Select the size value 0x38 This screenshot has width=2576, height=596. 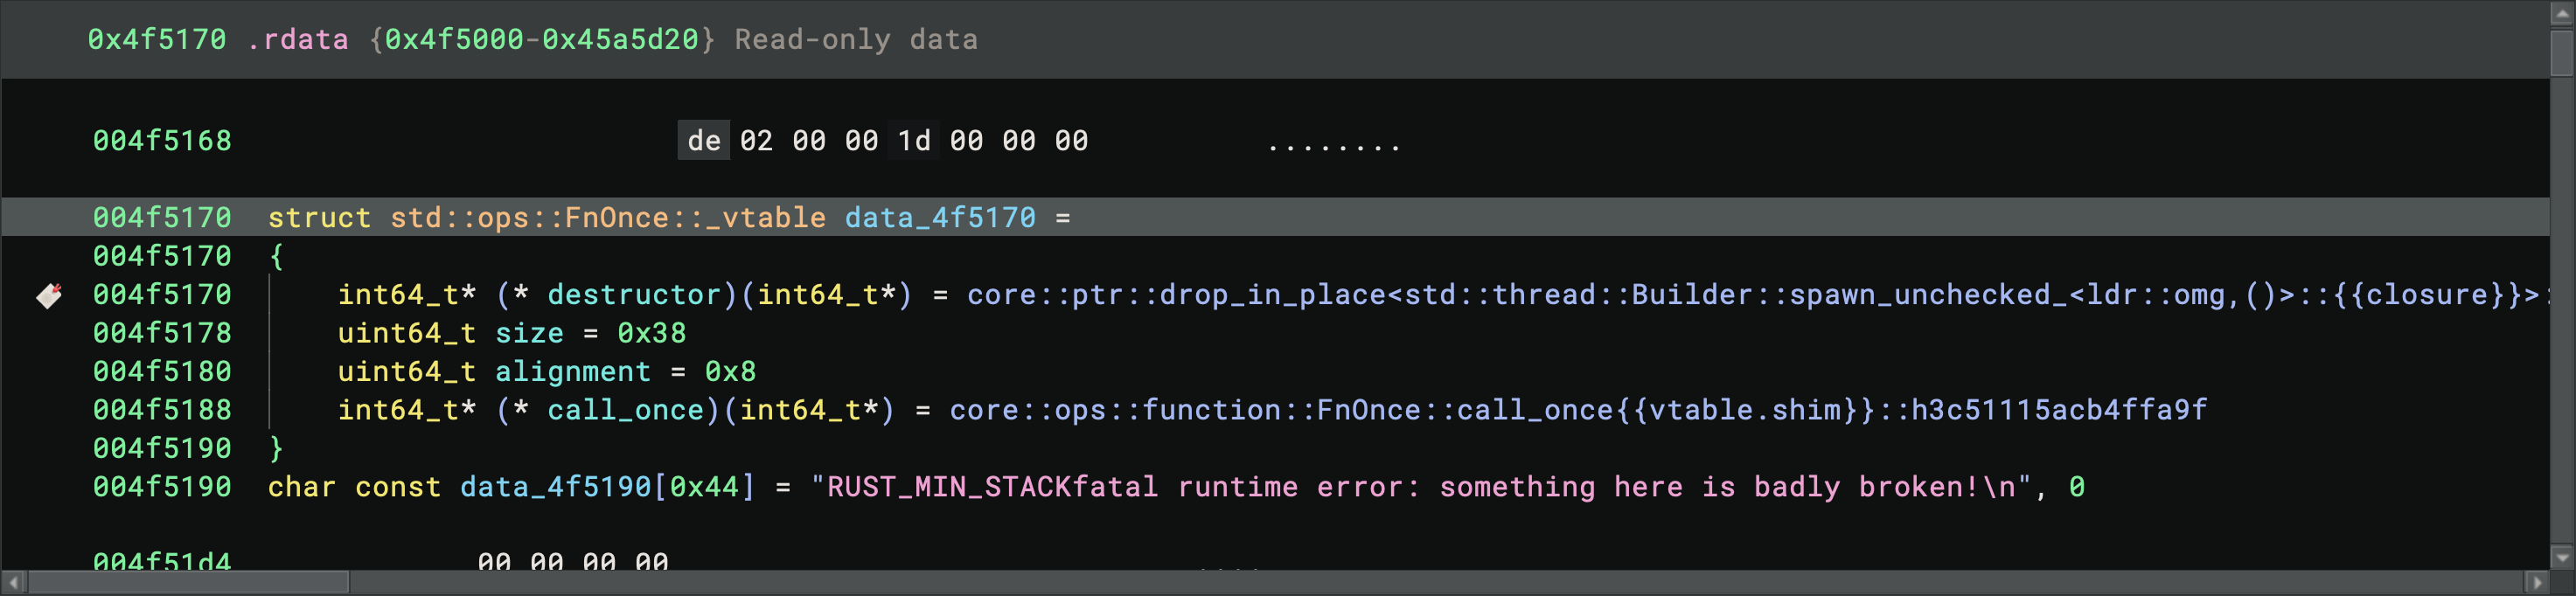[x=651, y=333]
